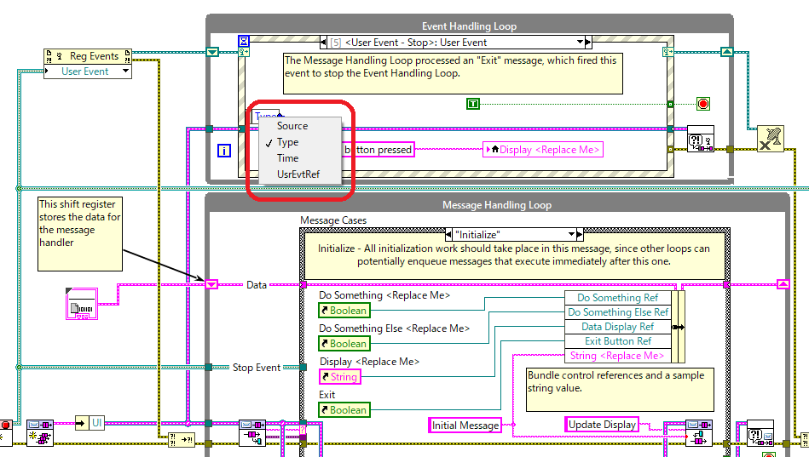This screenshot has width=809, height=457.
Task: Go to next message case
Action: [x=580, y=234]
